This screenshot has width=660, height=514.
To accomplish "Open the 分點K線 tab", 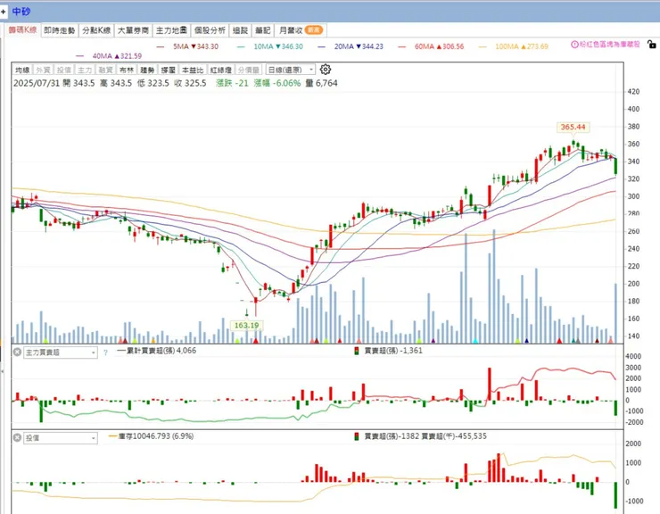I will click(96, 30).
